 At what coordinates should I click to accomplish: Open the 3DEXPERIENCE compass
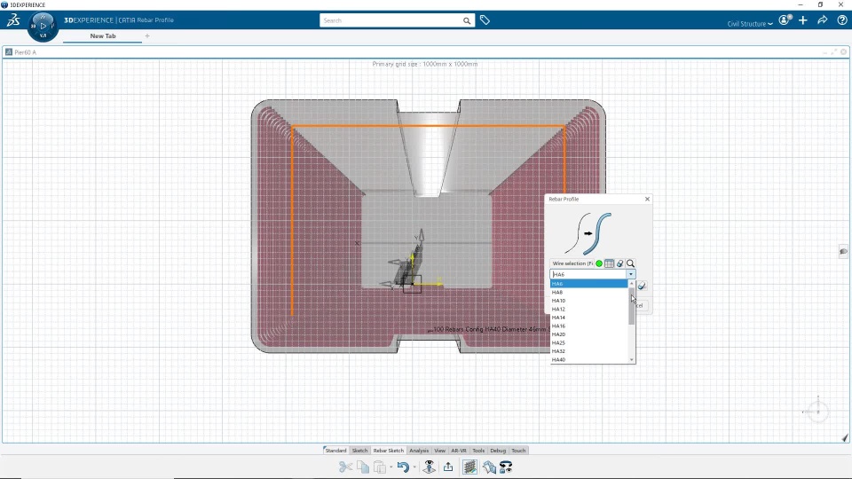pos(43,26)
